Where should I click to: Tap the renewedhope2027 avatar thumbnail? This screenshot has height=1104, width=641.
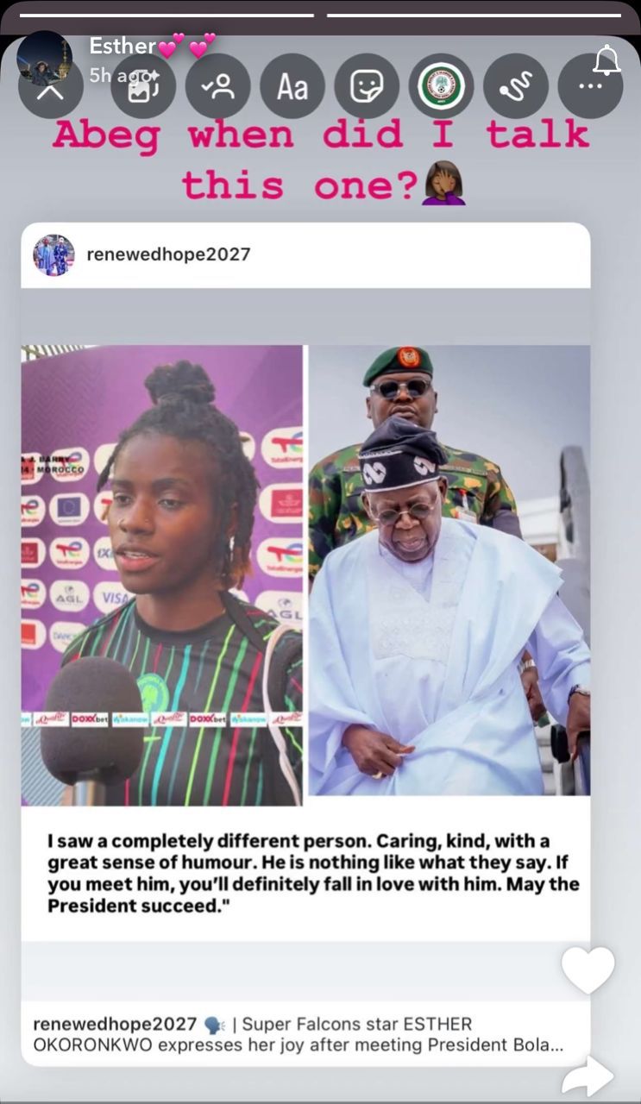pos(53,254)
